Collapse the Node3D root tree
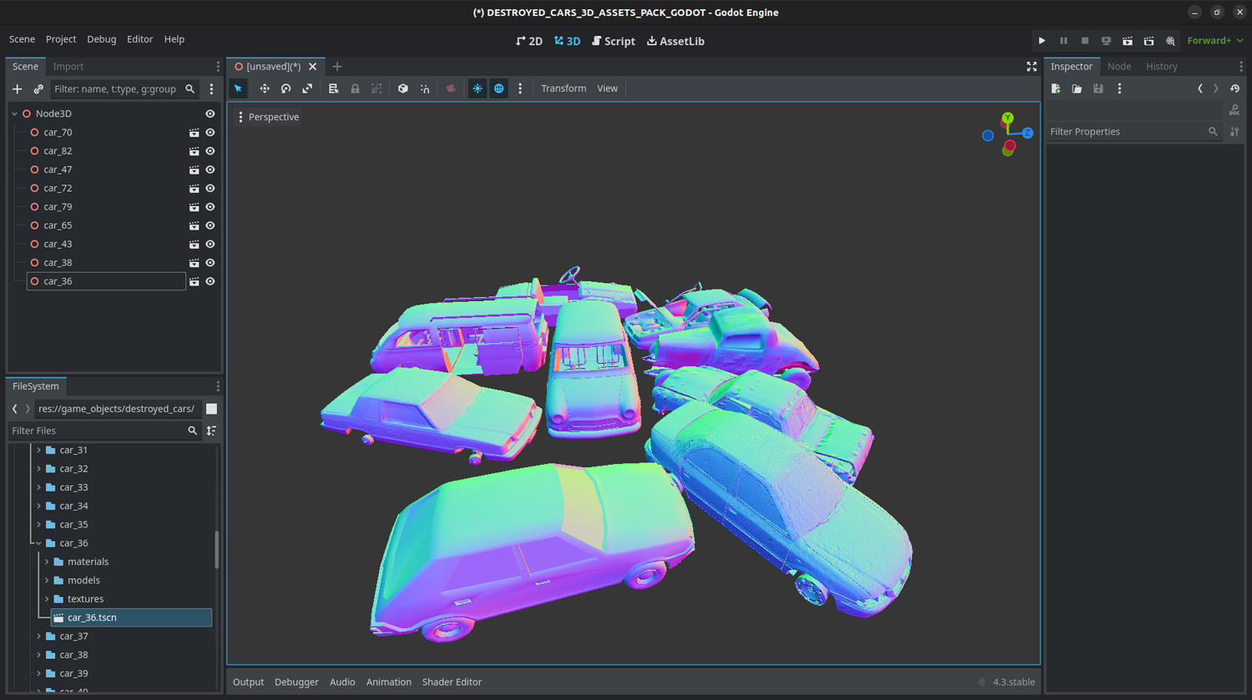 [14, 113]
